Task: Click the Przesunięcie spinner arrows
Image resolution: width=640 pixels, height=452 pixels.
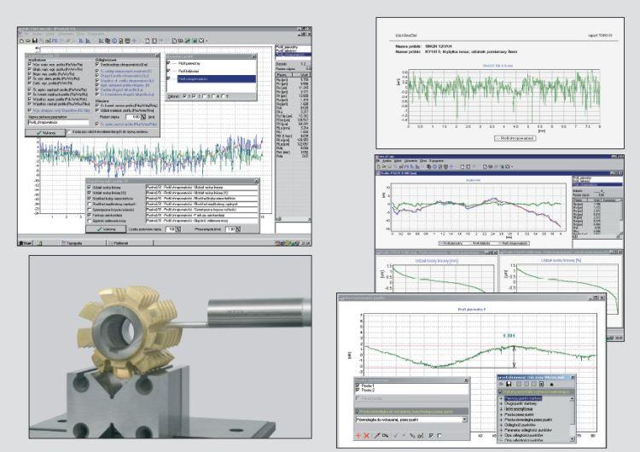Action: pyautogui.click(x=238, y=229)
